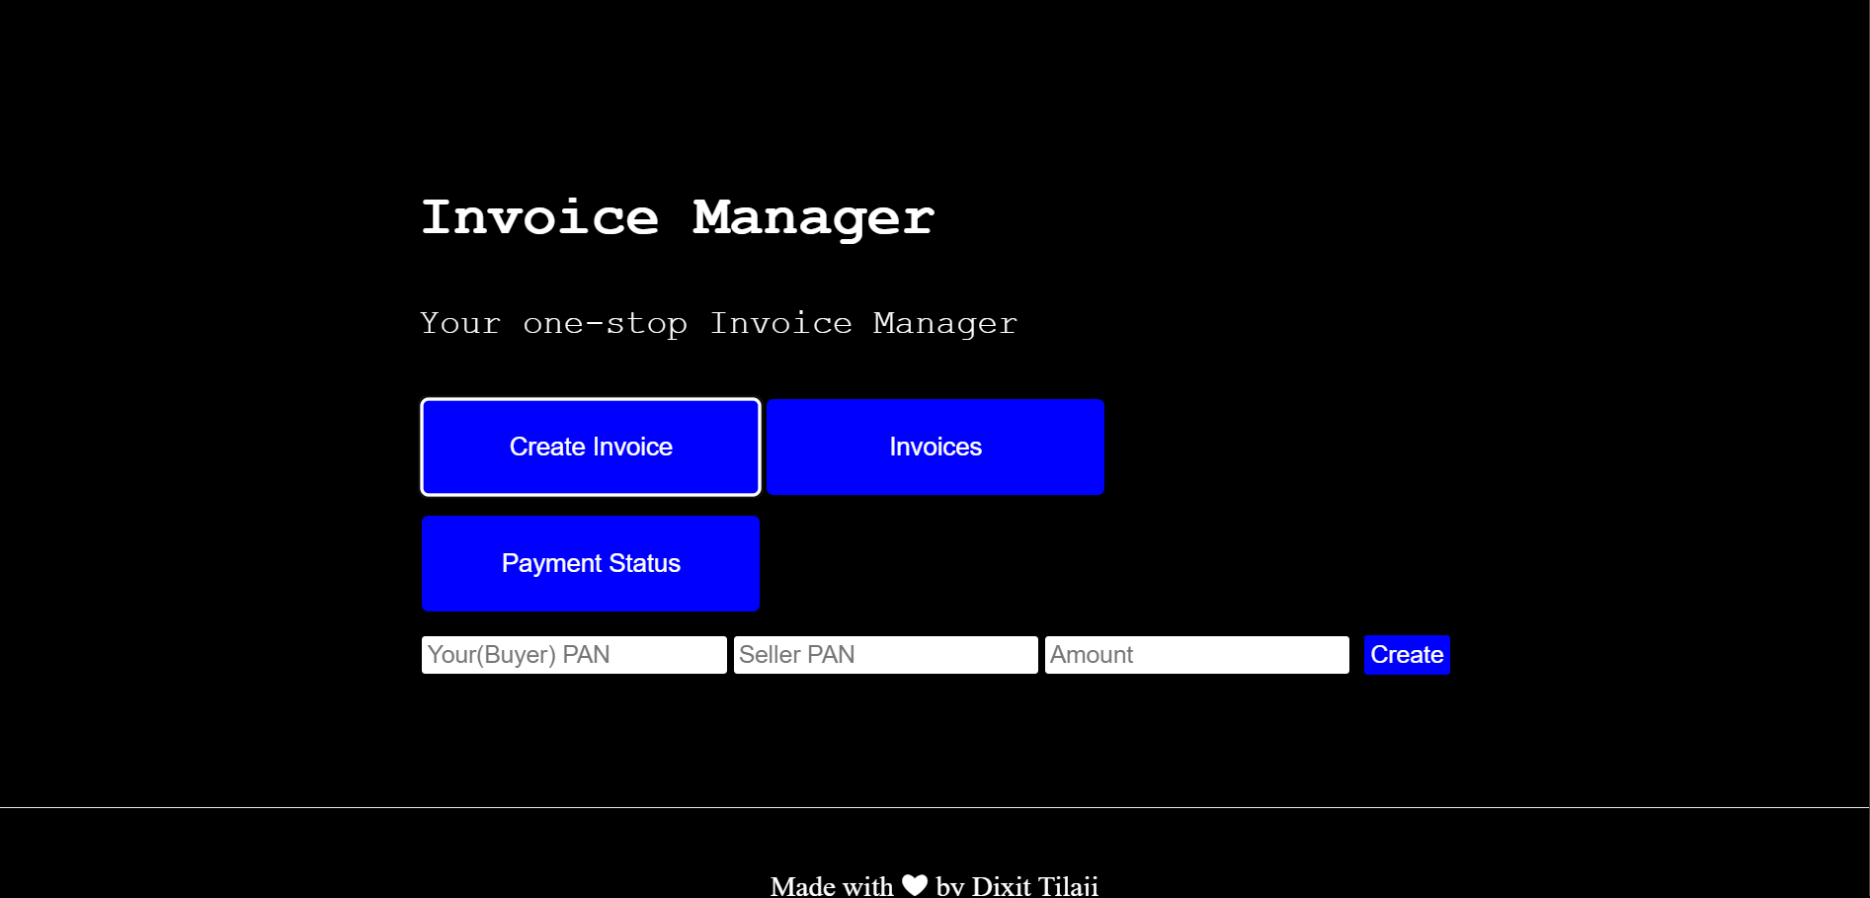Click into the Seller PAN input
Viewport: 1870px width, 898px height.
pos(886,655)
